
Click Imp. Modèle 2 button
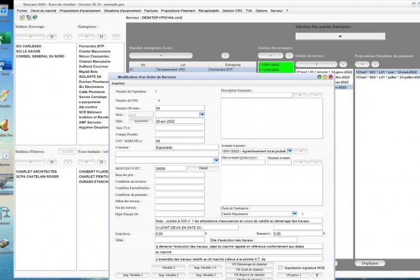pyautogui.click(x=168, y=275)
